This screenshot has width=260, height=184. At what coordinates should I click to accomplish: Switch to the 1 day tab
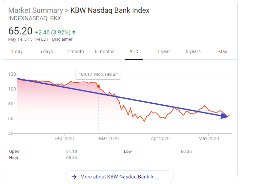(x=17, y=51)
